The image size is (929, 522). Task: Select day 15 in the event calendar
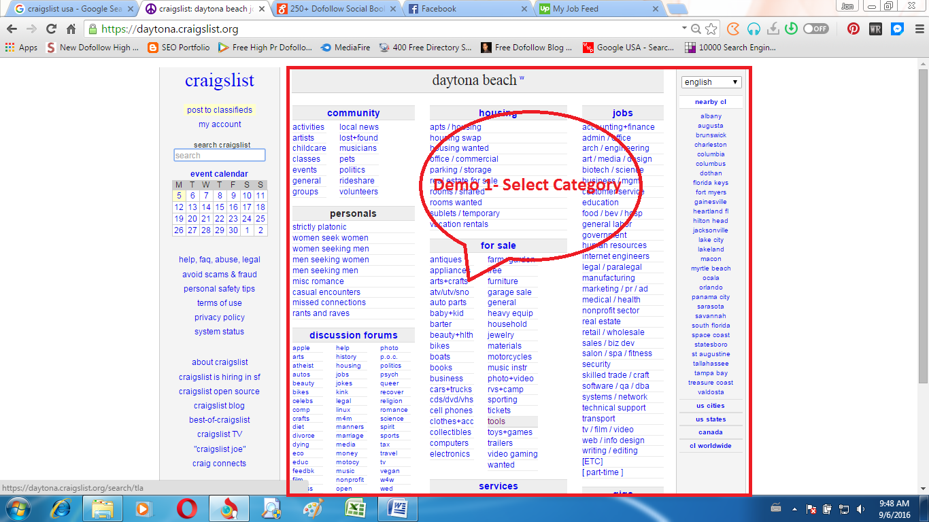(x=220, y=207)
